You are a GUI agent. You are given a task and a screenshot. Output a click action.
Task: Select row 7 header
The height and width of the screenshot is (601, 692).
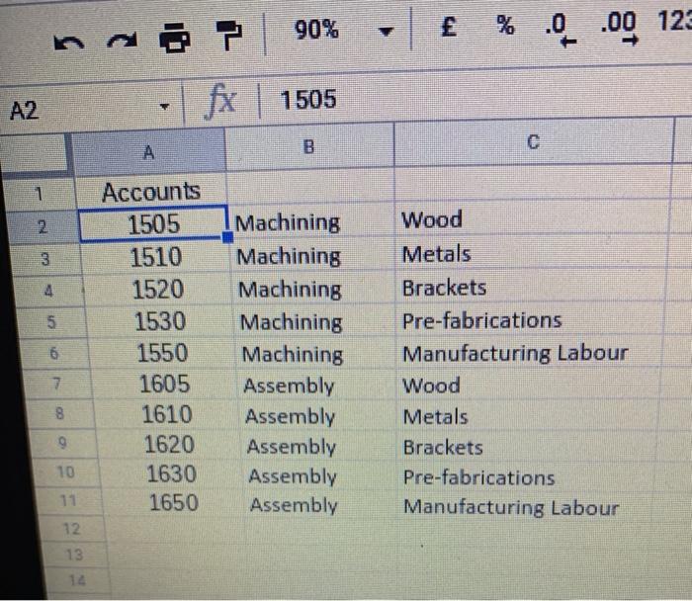(x=56, y=383)
